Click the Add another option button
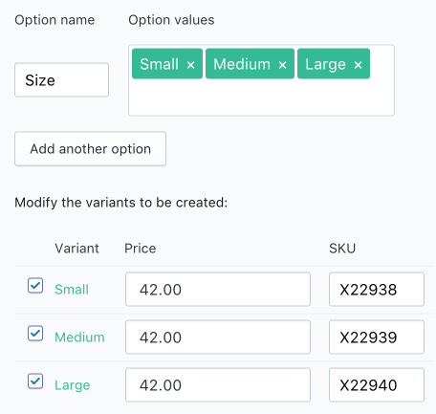Viewport: 436px width, 414px height. coord(90,149)
